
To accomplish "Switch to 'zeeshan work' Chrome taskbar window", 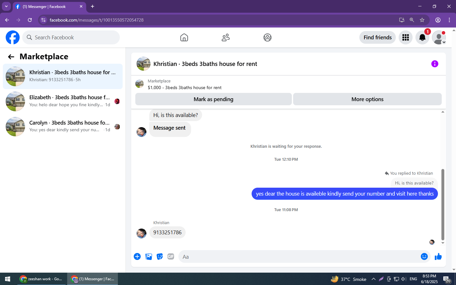I will (x=42, y=279).
